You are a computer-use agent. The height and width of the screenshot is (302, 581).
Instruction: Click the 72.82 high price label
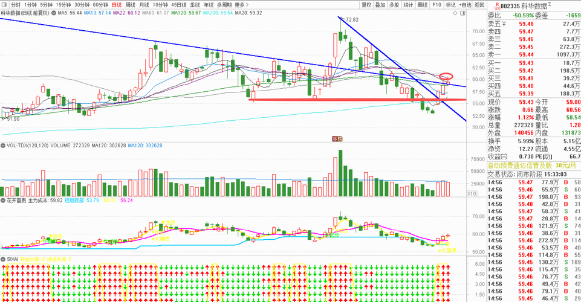[352, 19]
